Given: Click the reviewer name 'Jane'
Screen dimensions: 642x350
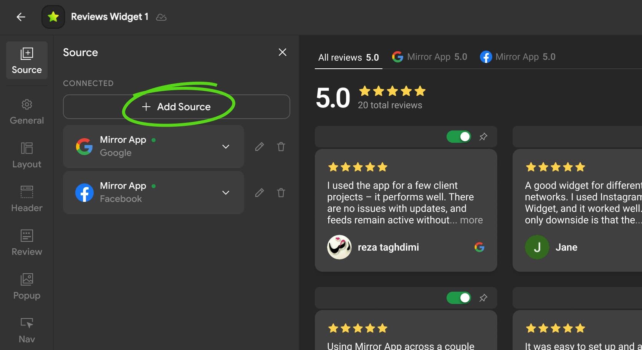Looking at the screenshot, I should pyautogui.click(x=566, y=247).
